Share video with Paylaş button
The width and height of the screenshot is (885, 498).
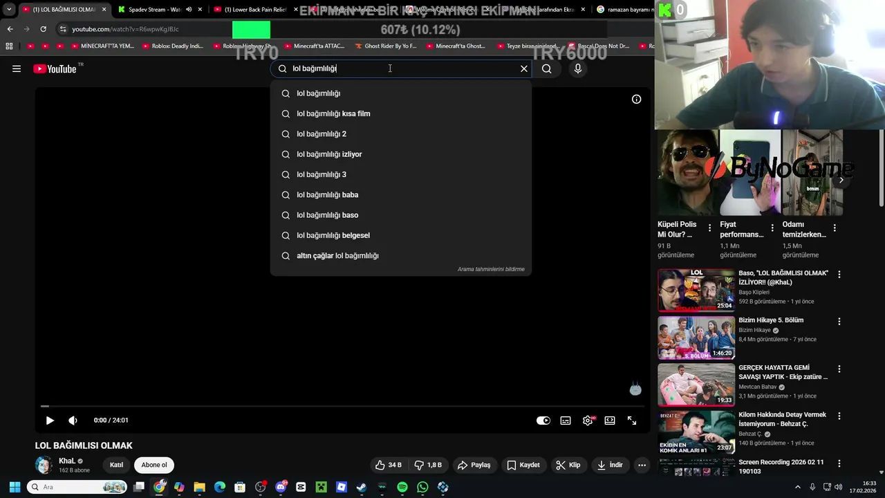point(474,465)
